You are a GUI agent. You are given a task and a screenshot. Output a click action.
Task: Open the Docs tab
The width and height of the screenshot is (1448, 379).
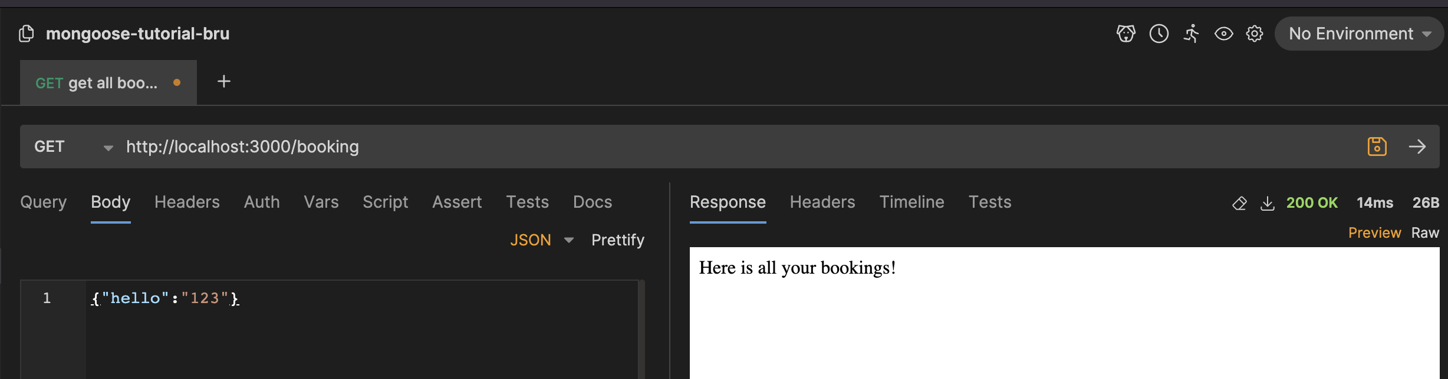593,202
